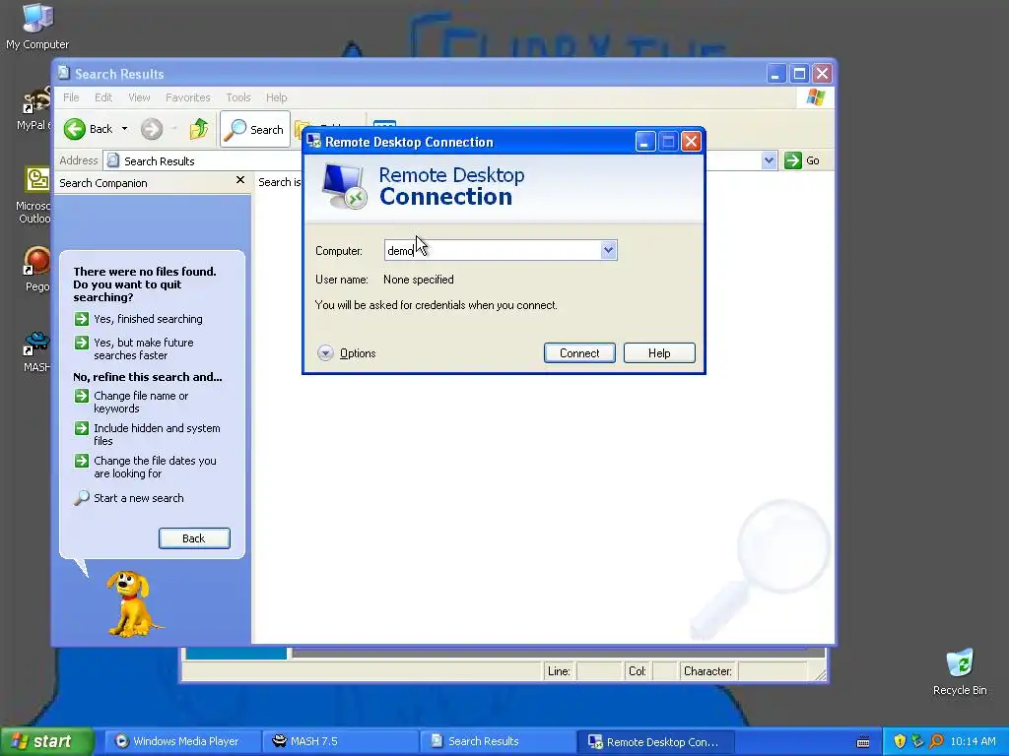Expand Options in Remote Desktop Connection

[346, 353]
